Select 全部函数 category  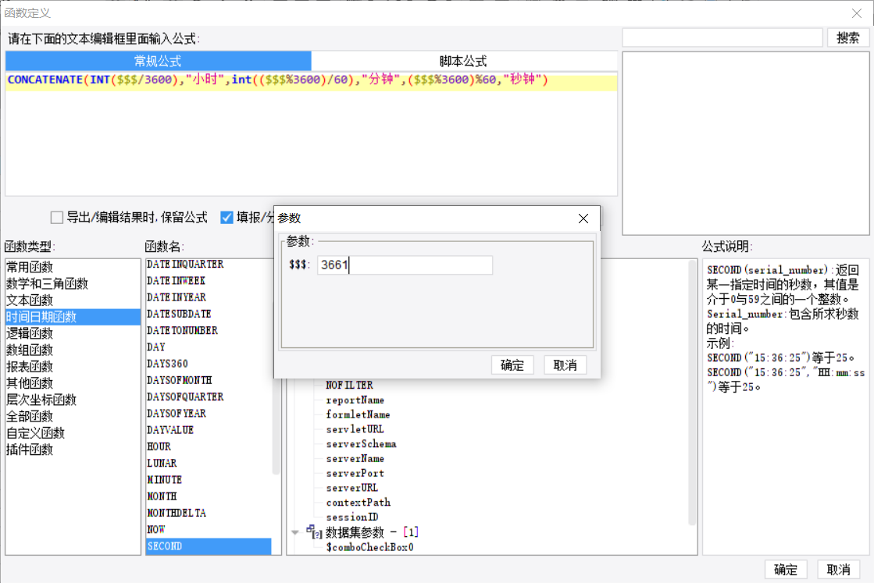tap(73, 417)
